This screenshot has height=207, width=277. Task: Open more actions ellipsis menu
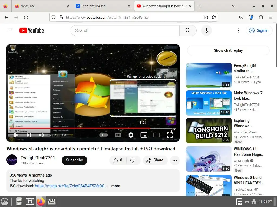(x=174, y=160)
